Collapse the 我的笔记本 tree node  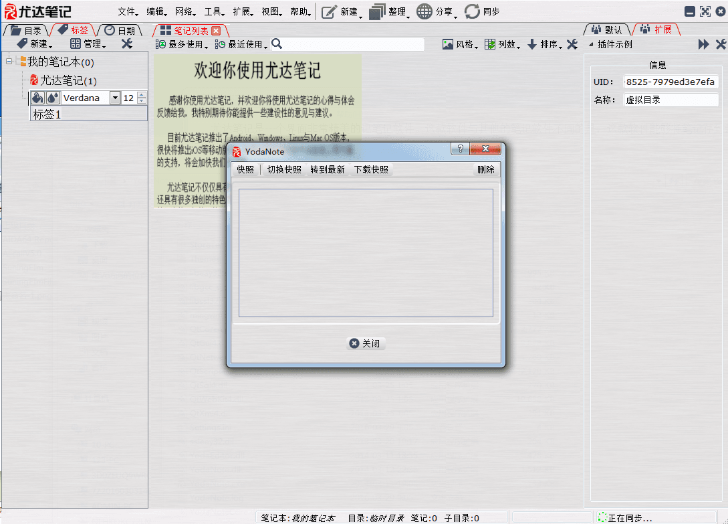pos(9,62)
